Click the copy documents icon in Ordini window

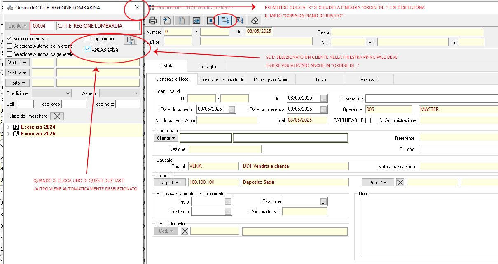click(x=130, y=40)
